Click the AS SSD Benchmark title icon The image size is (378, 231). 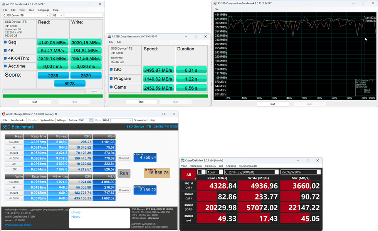3,4
